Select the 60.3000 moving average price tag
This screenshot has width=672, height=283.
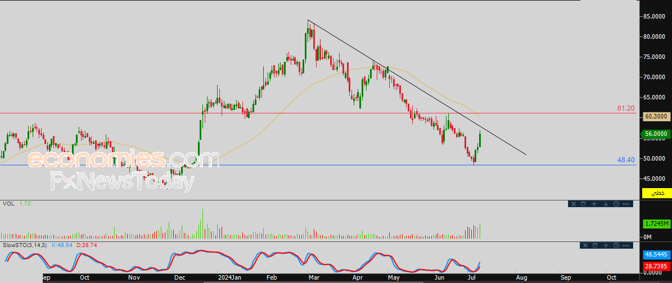(656, 116)
